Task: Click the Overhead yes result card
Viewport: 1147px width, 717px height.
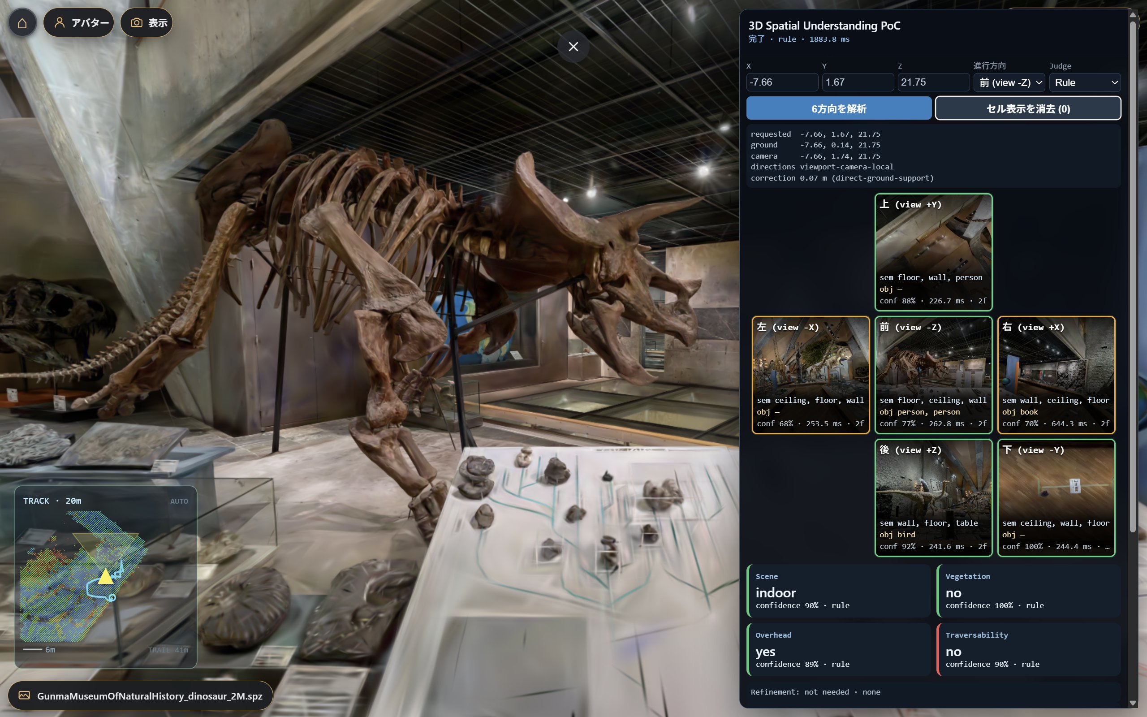Action: [x=839, y=649]
